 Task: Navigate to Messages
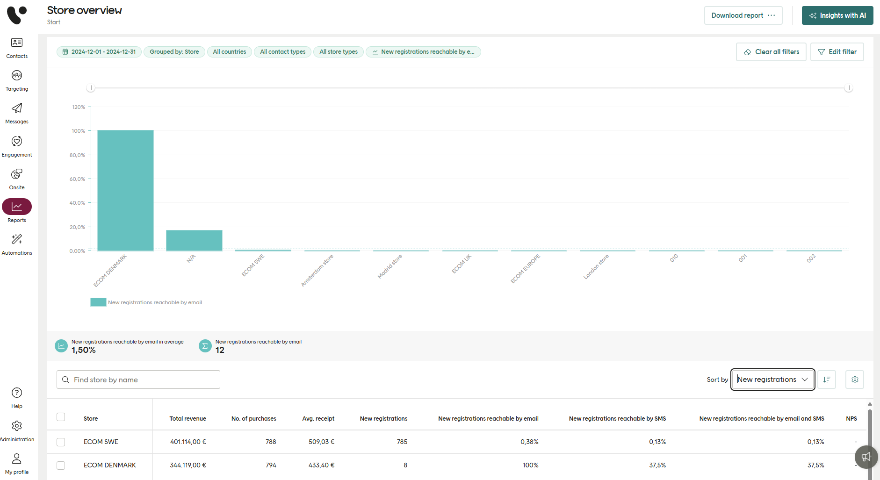pos(16,112)
